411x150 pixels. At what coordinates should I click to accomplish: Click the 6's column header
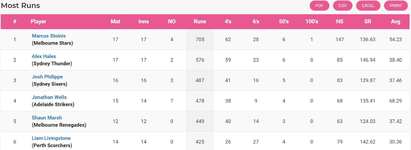coord(256,22)
